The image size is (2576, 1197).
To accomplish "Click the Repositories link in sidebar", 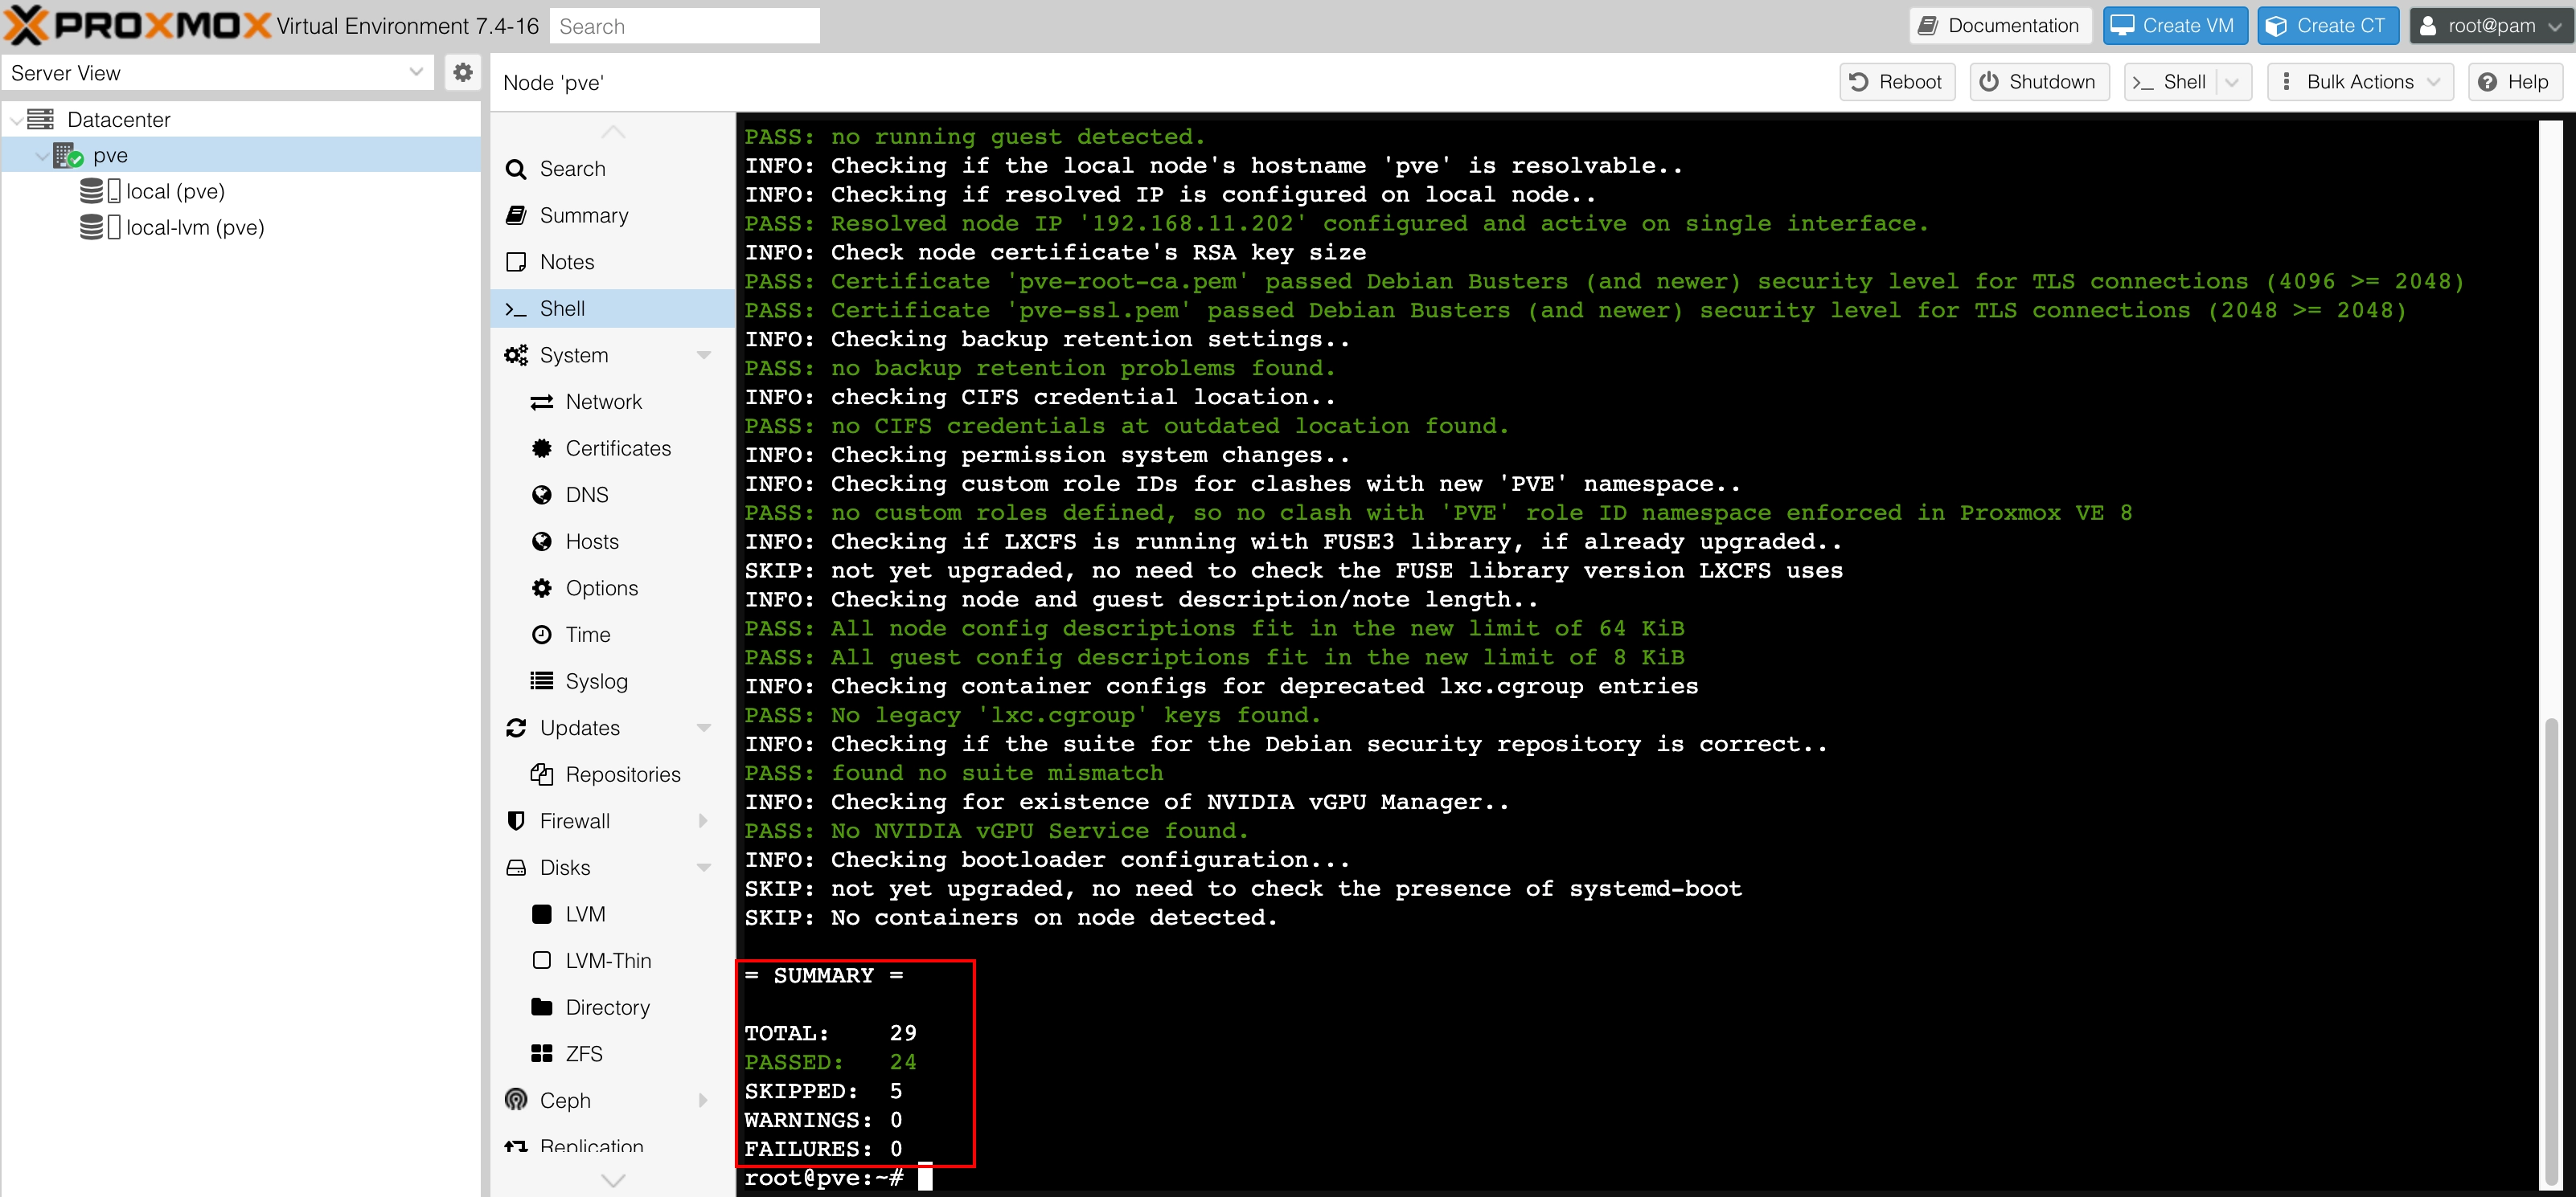I will point(624,774).
